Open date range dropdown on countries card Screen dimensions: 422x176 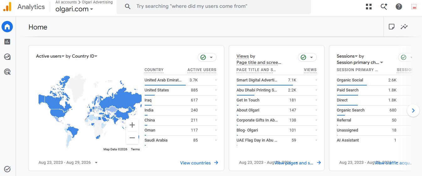coord(68,163)
